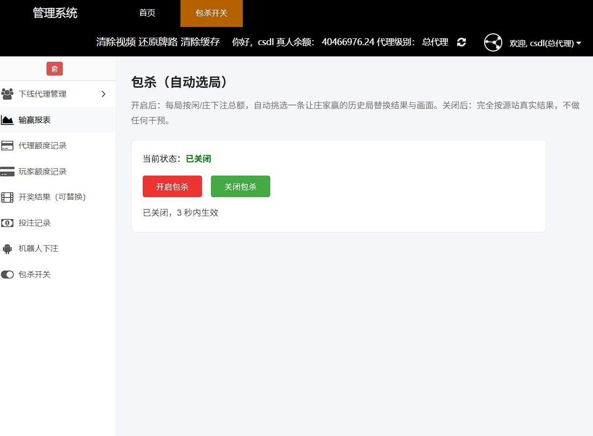The width and height of the screenshot is (593, 436).
Task: Click the 包杀开关 toggle icon in sidebar
Action: (x=7, y=275)
